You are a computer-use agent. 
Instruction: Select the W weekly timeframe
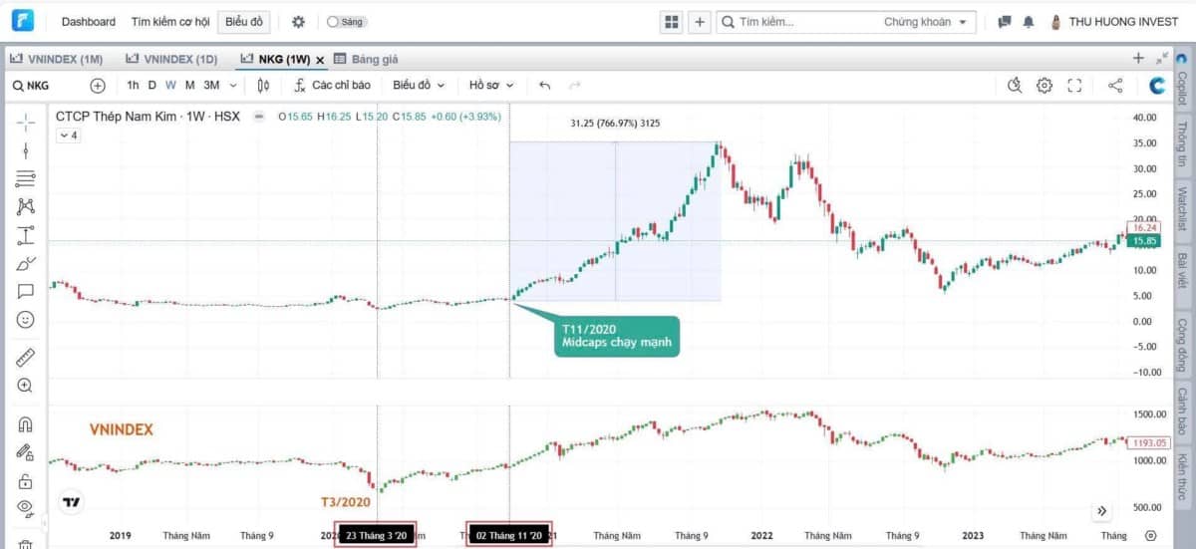click(x=170, y=86)
